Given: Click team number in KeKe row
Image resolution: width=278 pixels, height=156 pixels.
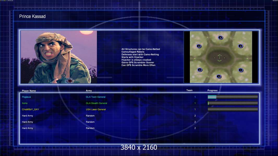Looking at the screenshot, I should [195, 103].
